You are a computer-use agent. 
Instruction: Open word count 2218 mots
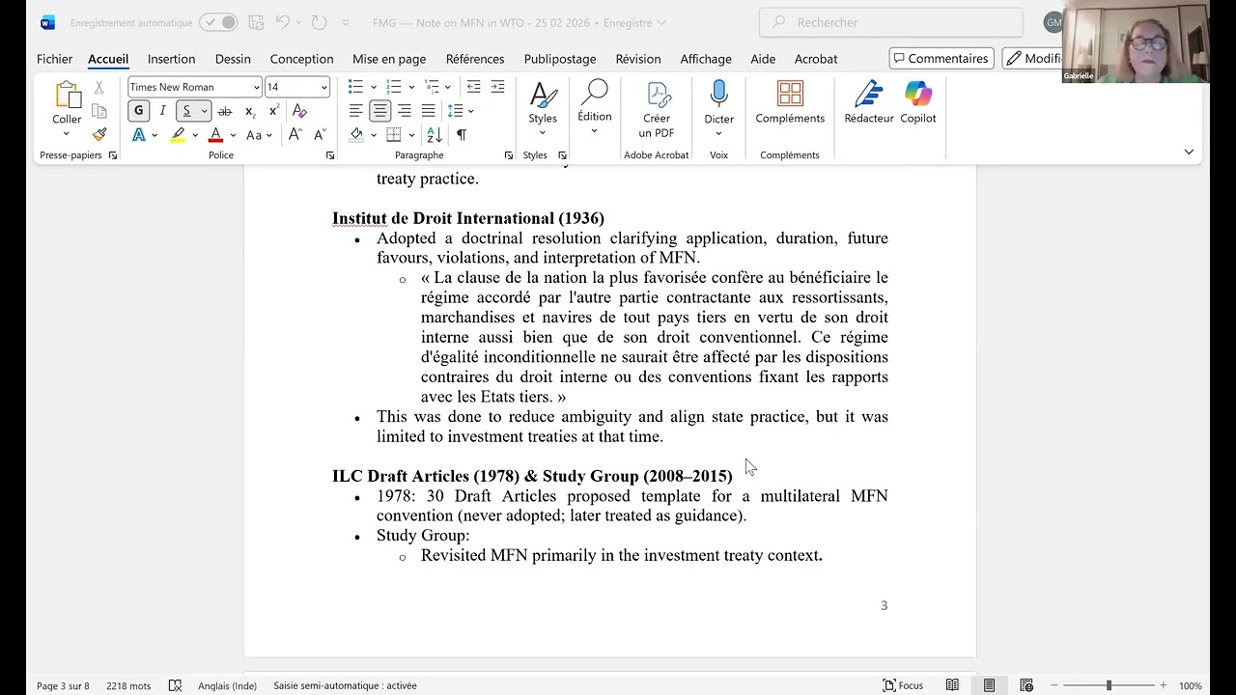tap(128, 685)
